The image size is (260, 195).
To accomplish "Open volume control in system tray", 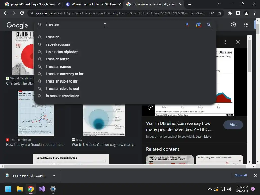I will (229, 189).
